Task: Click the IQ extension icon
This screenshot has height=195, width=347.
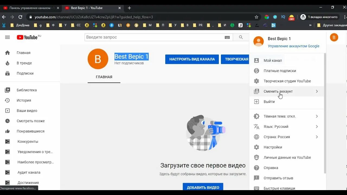Action: 283,17
